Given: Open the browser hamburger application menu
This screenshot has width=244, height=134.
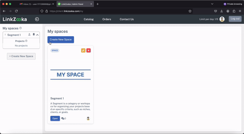Looking at the screenshot, I should [240, 11].
